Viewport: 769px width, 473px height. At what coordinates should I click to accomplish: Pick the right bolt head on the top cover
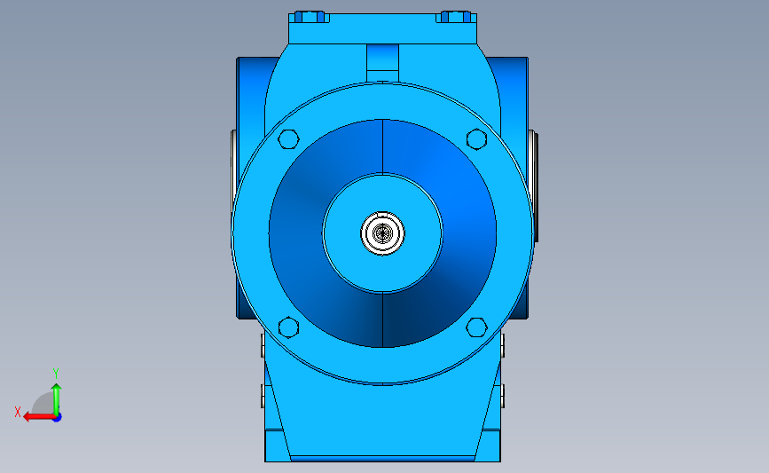click(x=456, y=17)
